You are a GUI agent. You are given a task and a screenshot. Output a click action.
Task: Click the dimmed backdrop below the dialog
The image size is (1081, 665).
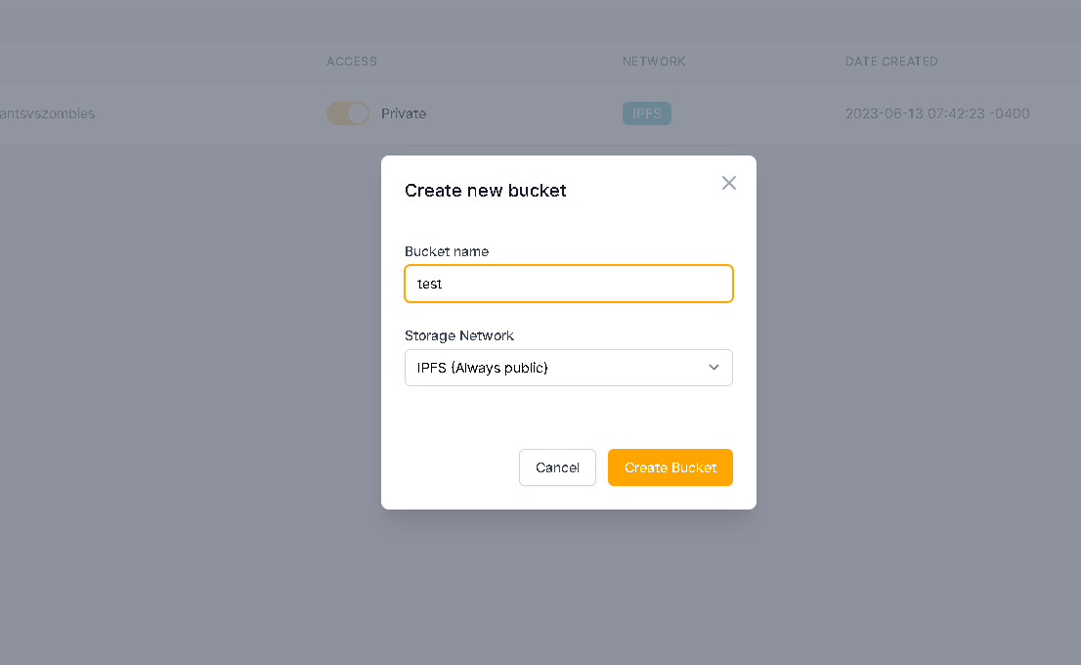pos(568,587)
